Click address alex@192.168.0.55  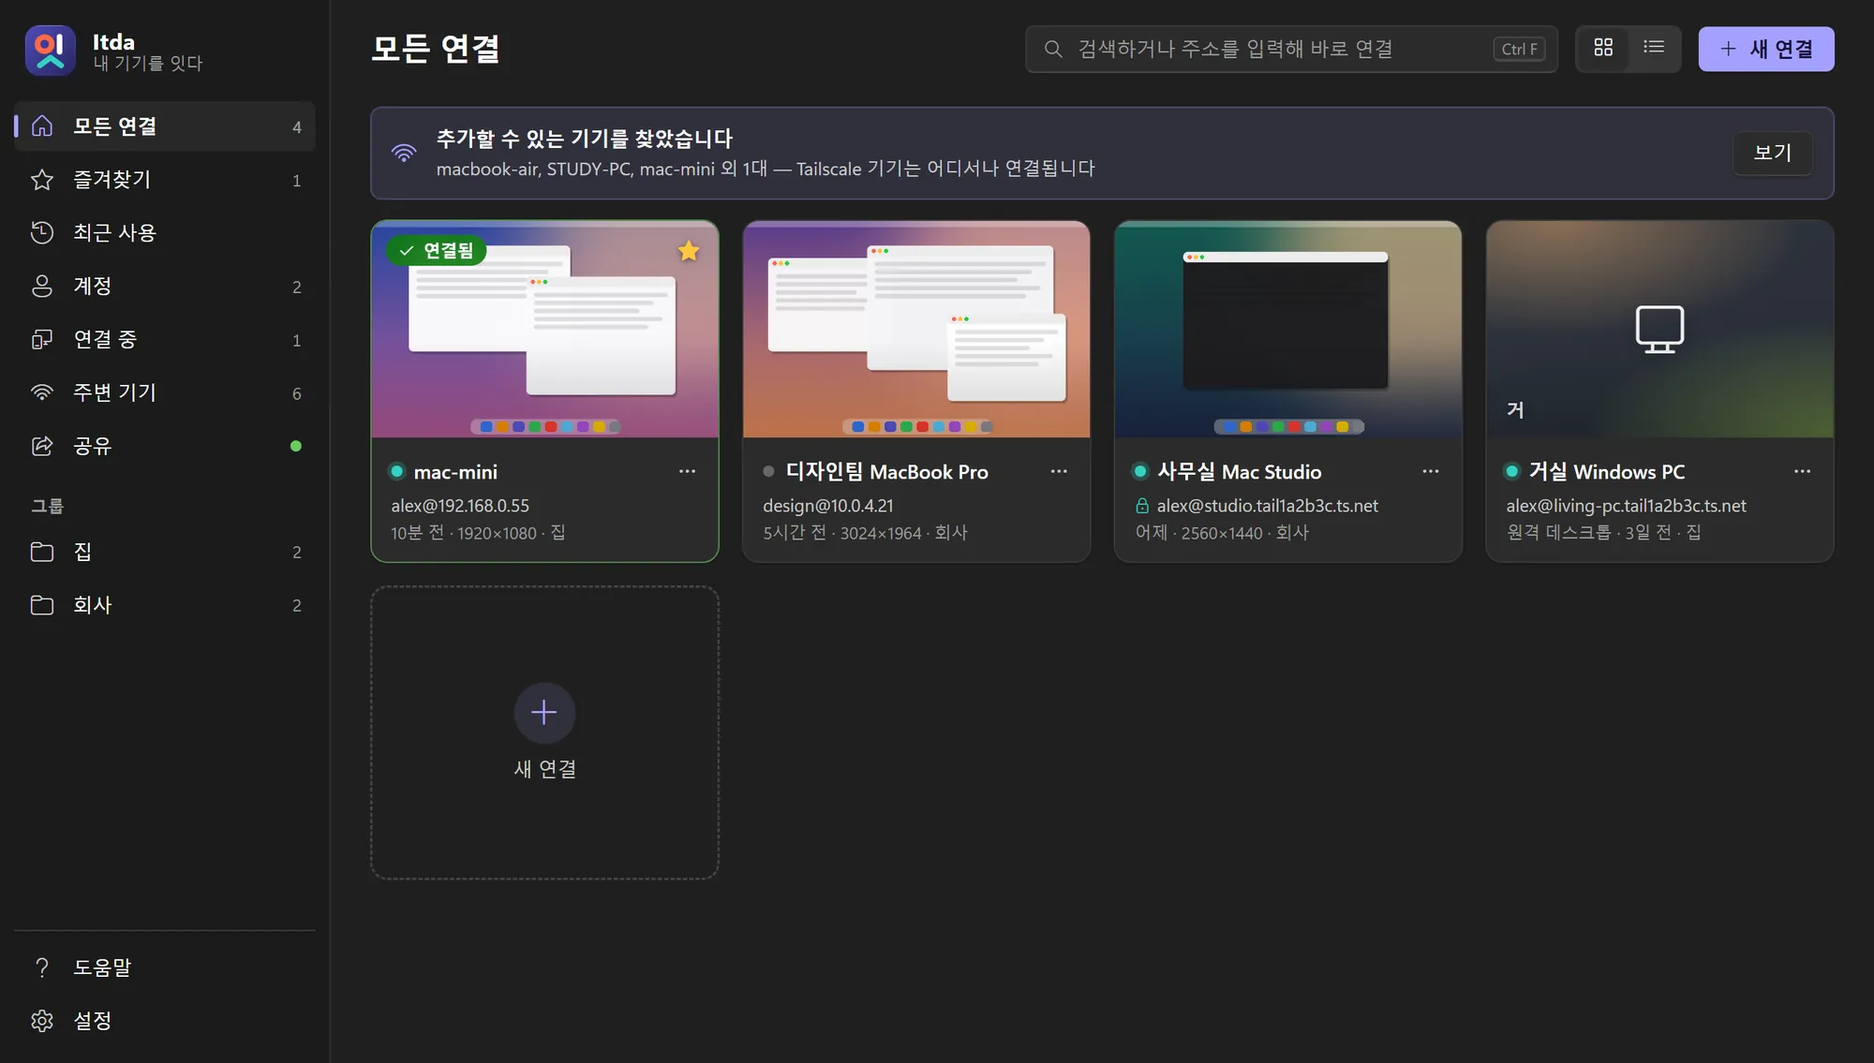pyautogui.click(x=460, y=506)
